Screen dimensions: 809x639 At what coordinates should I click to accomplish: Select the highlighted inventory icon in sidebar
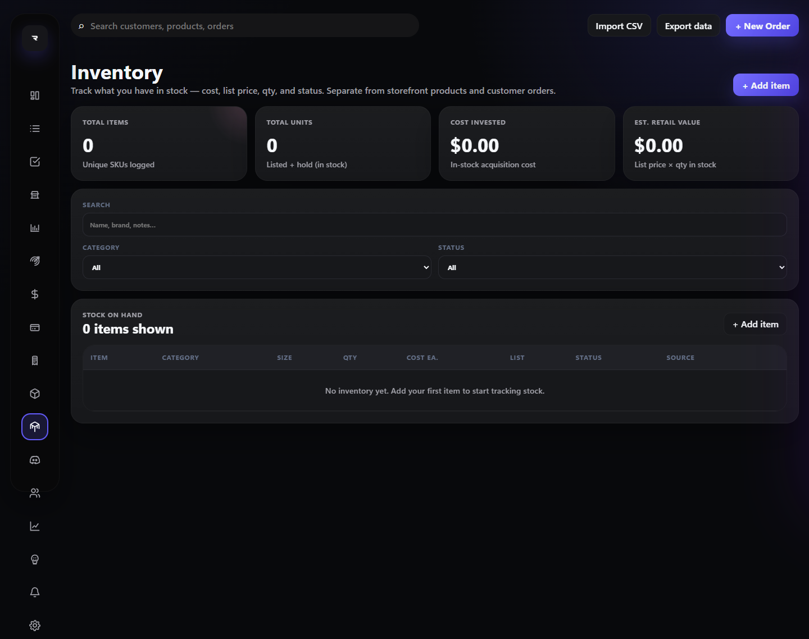pyautogui.click(x=35, y=427)
